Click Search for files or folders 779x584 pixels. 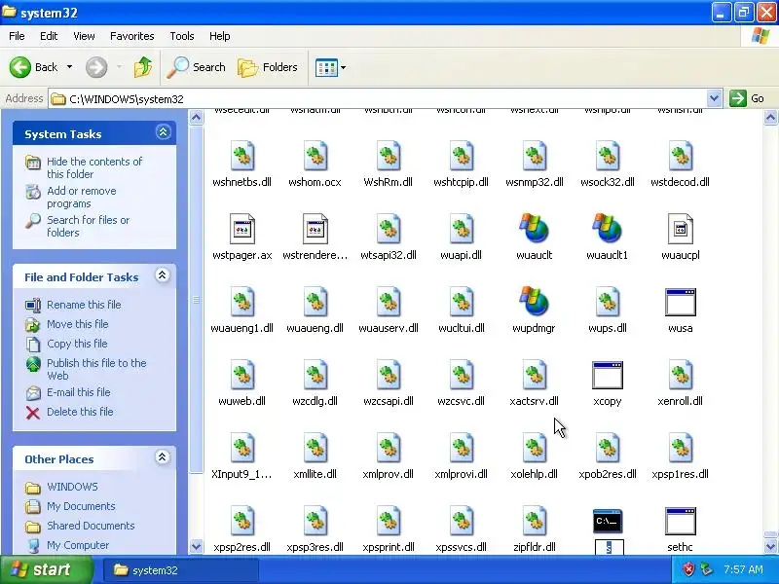[88, 226]
